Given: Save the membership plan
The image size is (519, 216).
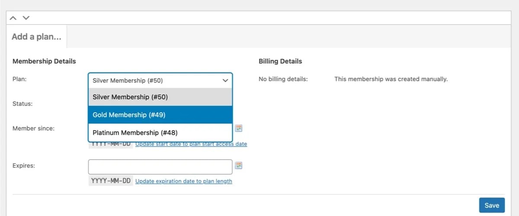Looking at the screenshot, I should click(x=492, y=205).
